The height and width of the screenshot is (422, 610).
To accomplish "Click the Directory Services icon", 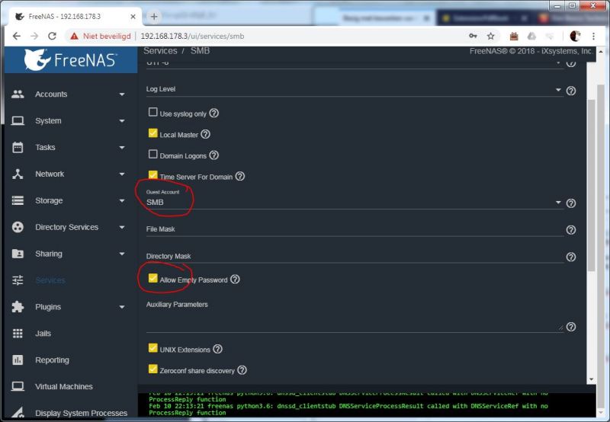I will [18, 227].
